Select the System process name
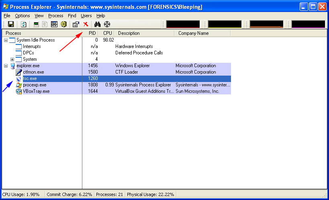 click(30, 59)
